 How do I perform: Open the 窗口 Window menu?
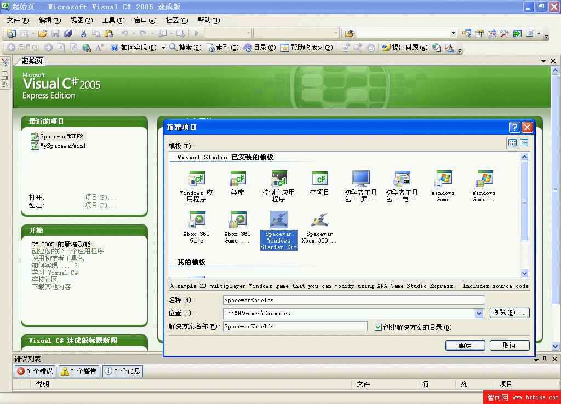coord(145,20)
